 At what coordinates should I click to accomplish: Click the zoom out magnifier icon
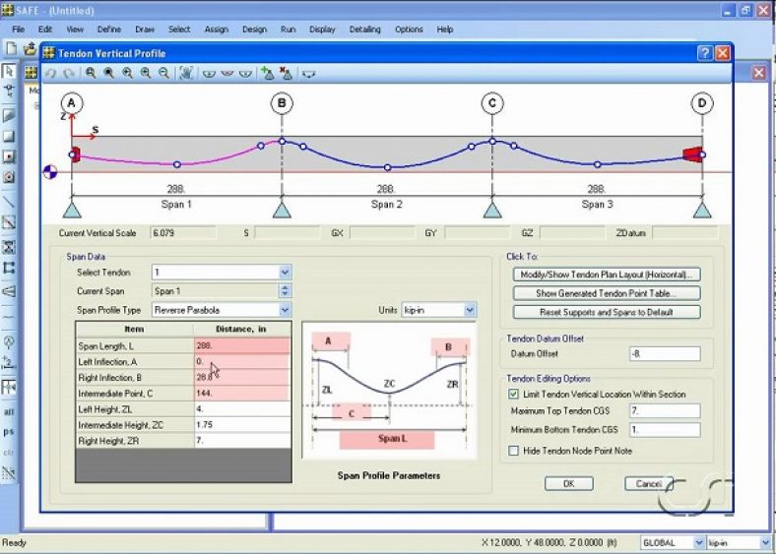(x=163, y=73)
